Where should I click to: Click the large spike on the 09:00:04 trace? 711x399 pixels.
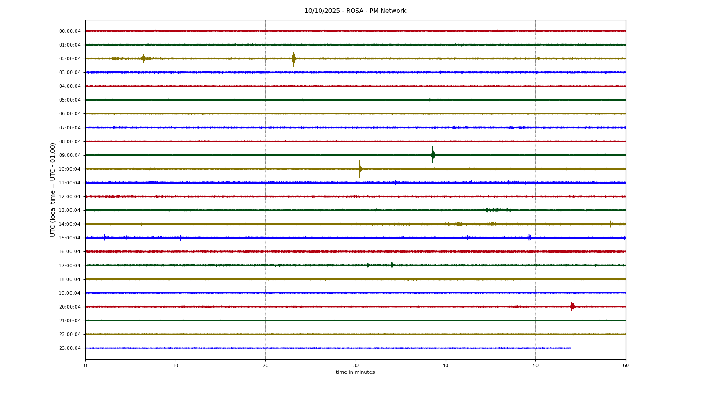click(x=433, y=155)
